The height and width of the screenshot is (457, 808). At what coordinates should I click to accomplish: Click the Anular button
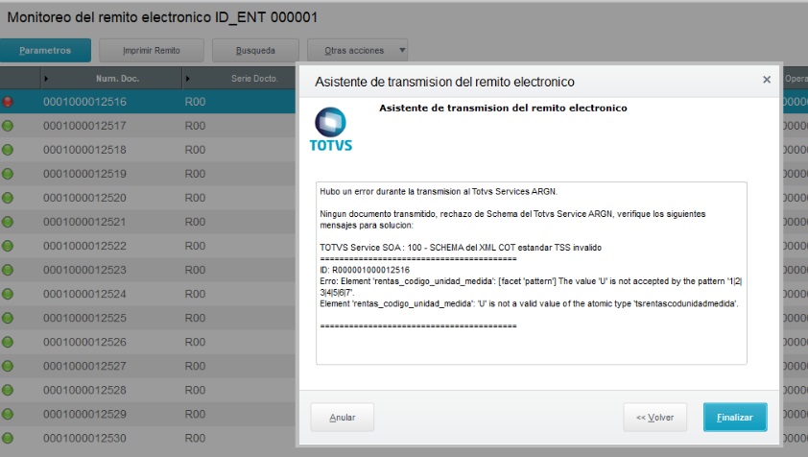click(343, 418)
